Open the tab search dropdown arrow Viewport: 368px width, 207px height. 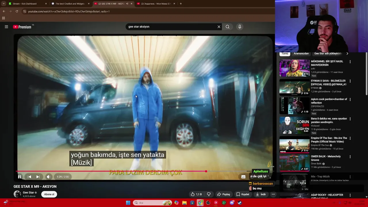tap(3, 4)
